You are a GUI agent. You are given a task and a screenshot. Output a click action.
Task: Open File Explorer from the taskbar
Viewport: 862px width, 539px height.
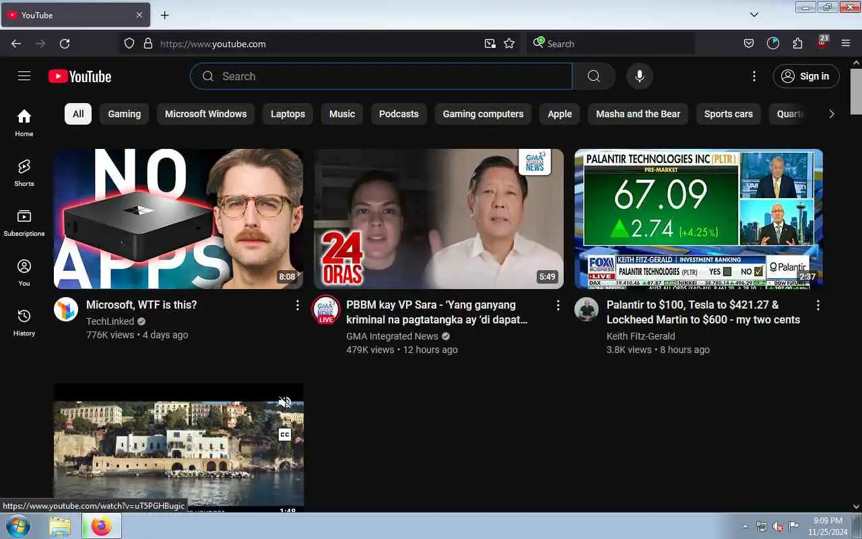(x=60, y=526)
